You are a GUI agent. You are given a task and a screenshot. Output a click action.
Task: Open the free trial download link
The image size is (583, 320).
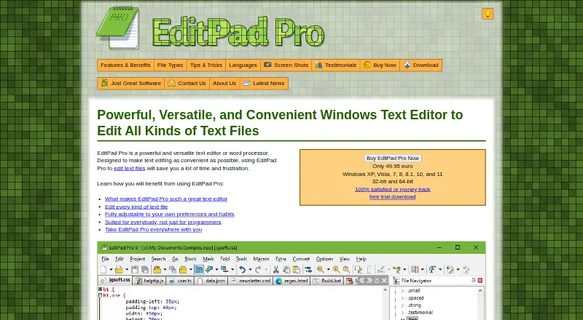click(393, 197)
